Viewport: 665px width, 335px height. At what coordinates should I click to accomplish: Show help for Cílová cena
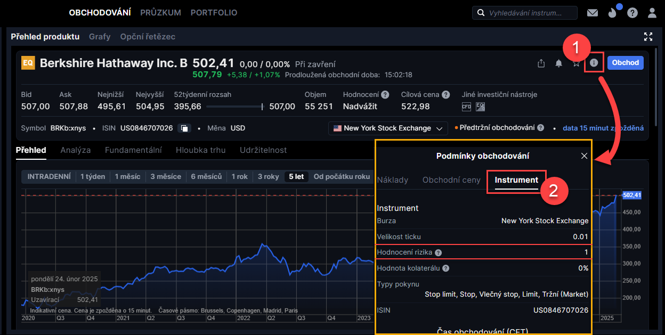445,95
